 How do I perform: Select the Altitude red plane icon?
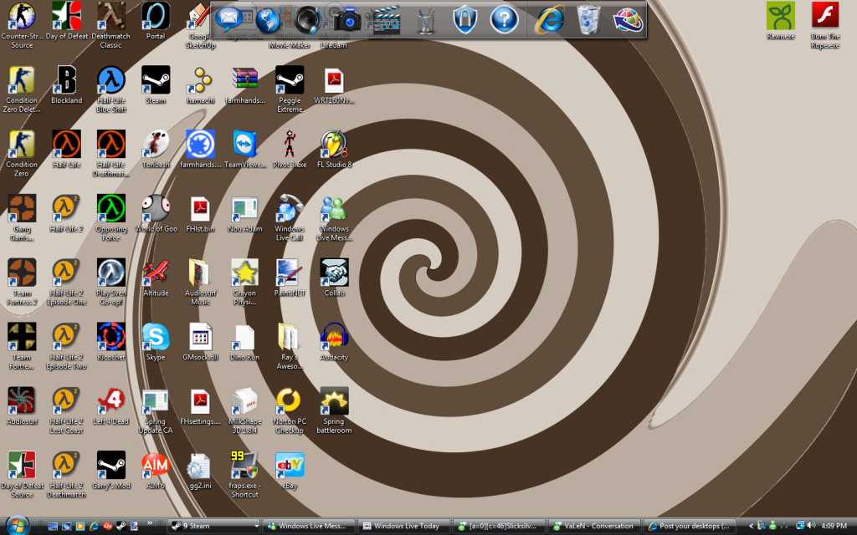click(156, 273)
